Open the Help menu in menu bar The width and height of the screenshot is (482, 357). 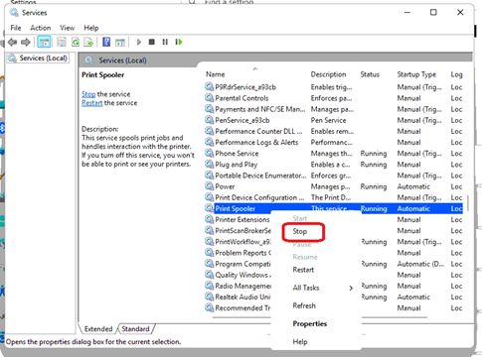[x=91, y=28]
